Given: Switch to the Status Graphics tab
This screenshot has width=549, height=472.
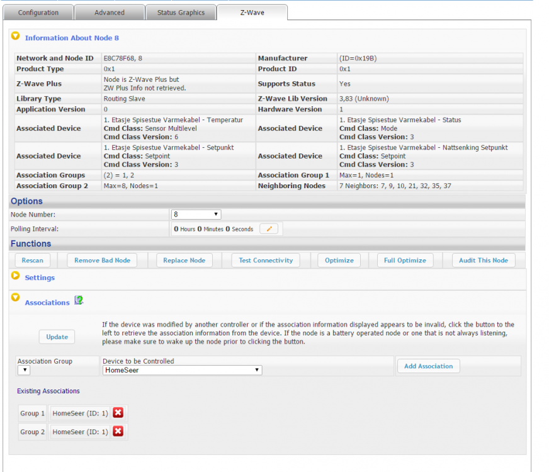Looking at the screenshot, I should 181,13.
